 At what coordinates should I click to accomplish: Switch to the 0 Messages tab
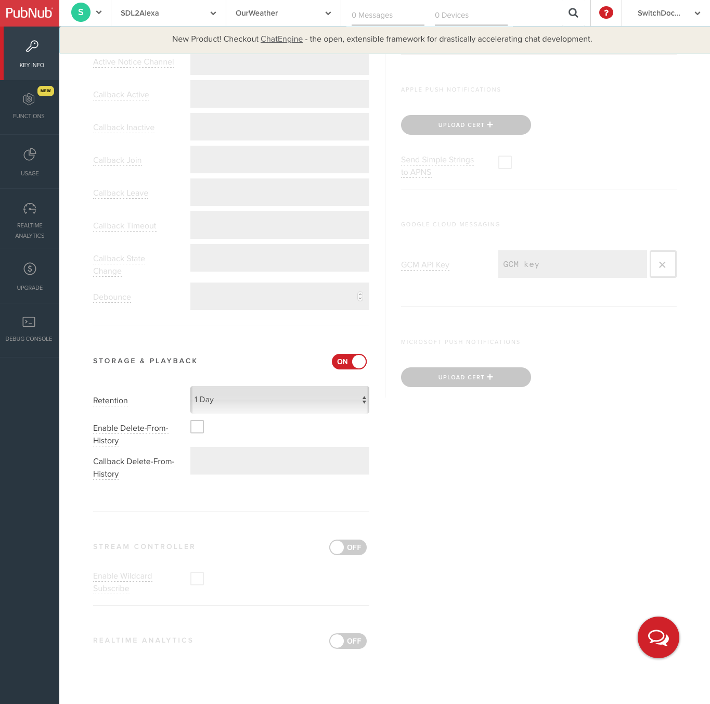click(371, 15)
